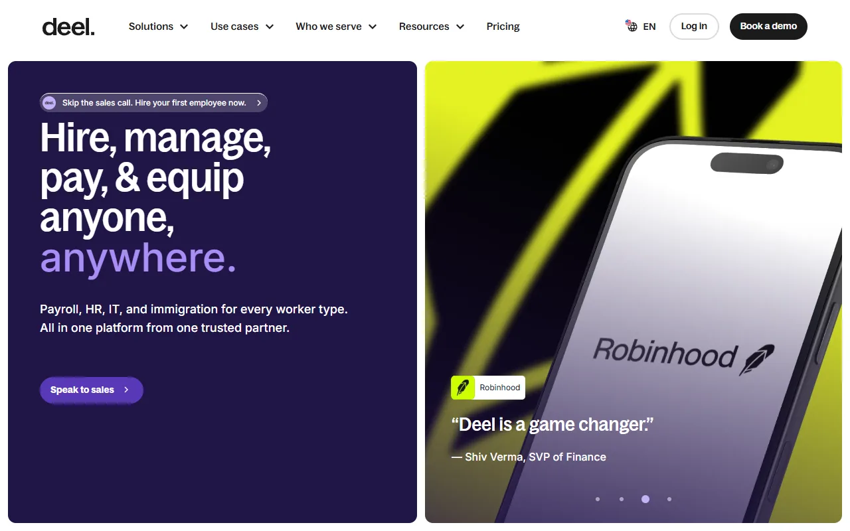
Task: Open the Use cases dropdown
Action: pyautogui.click(x=242, y=27)
